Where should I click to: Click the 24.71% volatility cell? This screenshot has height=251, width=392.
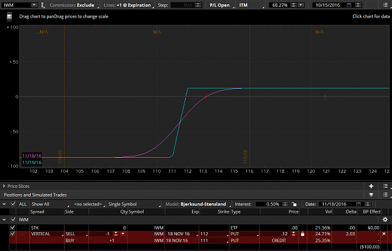(x=322, y=234)
